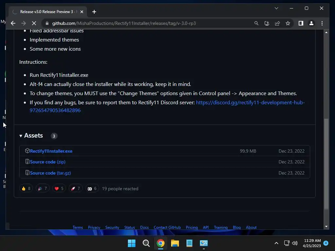Screen dimensions: 335x251
Task: Click the github.com address bar URL
Action: coord(124,23)
